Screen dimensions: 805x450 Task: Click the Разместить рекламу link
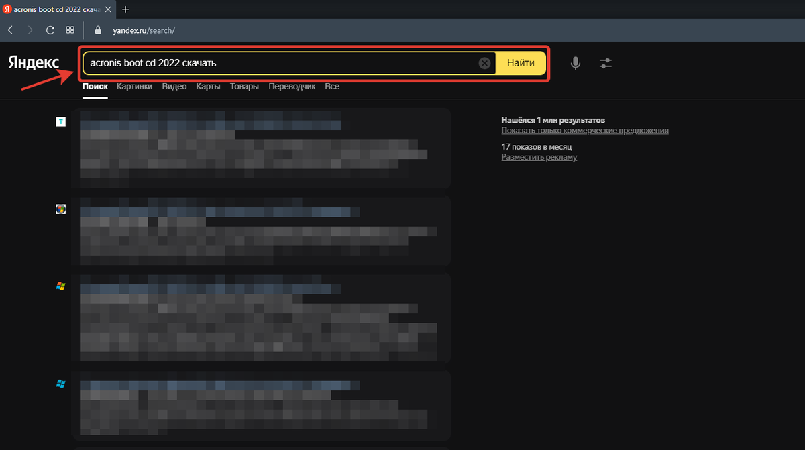(x=539, y=156)
